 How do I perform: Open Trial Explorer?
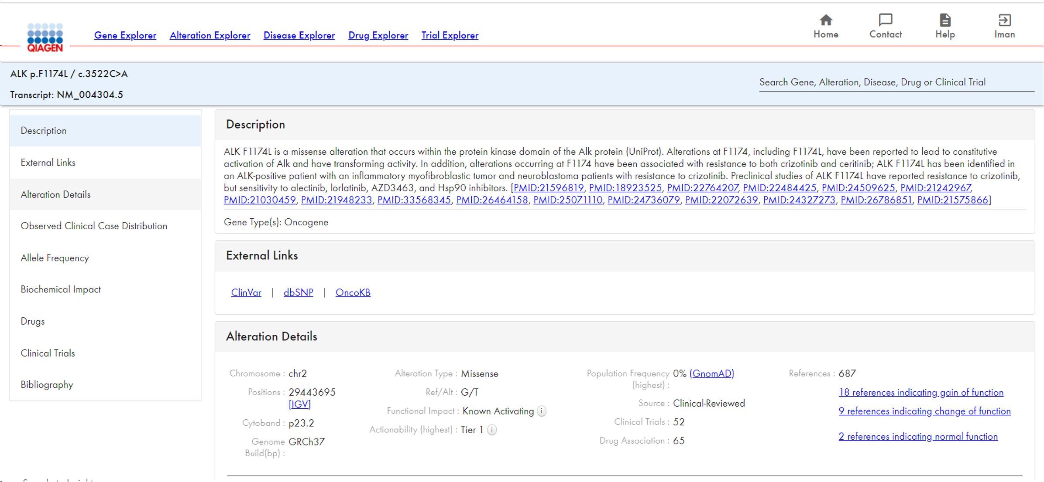click(450, 35)
